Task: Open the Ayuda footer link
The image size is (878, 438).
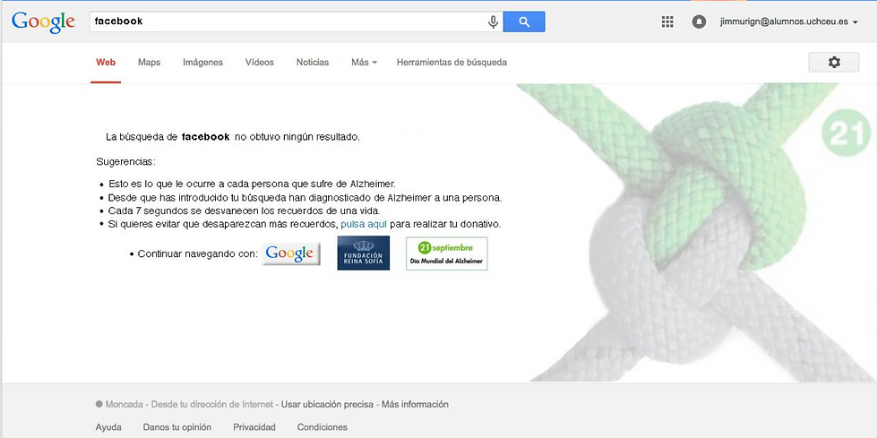Action: tap(108, 427)
